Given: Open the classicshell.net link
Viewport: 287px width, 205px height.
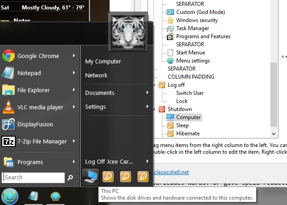Looking at the screenshot, I should tap(171, 172).
